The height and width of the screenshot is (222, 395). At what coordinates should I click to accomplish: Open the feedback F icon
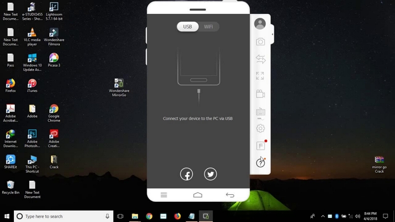[261, 146]
